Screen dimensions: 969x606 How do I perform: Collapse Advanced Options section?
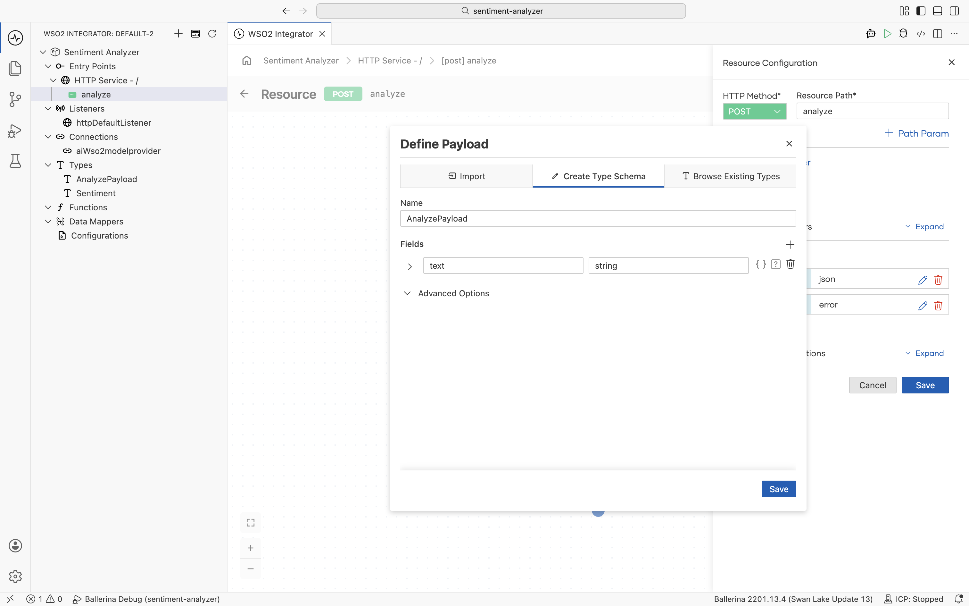coord(407,293)
